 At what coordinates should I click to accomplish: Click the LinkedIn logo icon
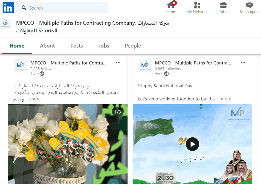(8, 8)
